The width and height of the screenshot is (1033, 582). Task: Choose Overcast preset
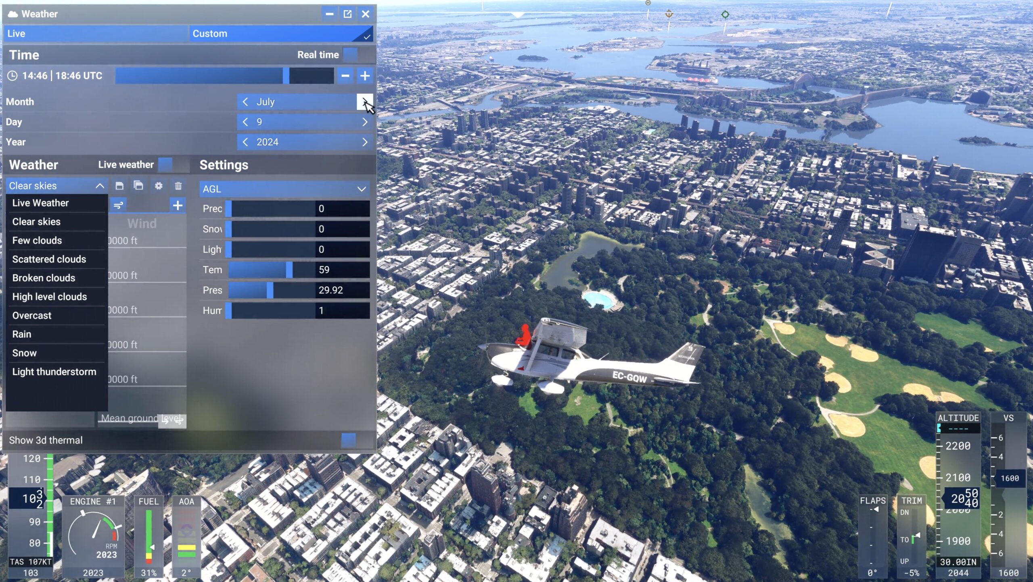pos(57,316)
